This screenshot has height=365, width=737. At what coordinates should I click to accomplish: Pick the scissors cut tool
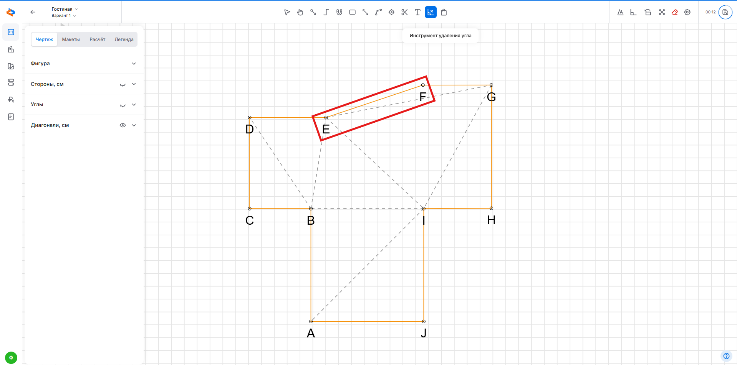404,12
